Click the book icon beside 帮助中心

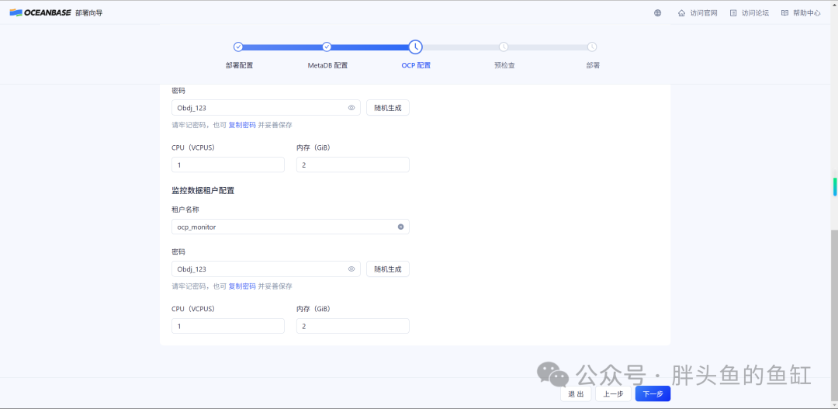click(x=784, y=13)
